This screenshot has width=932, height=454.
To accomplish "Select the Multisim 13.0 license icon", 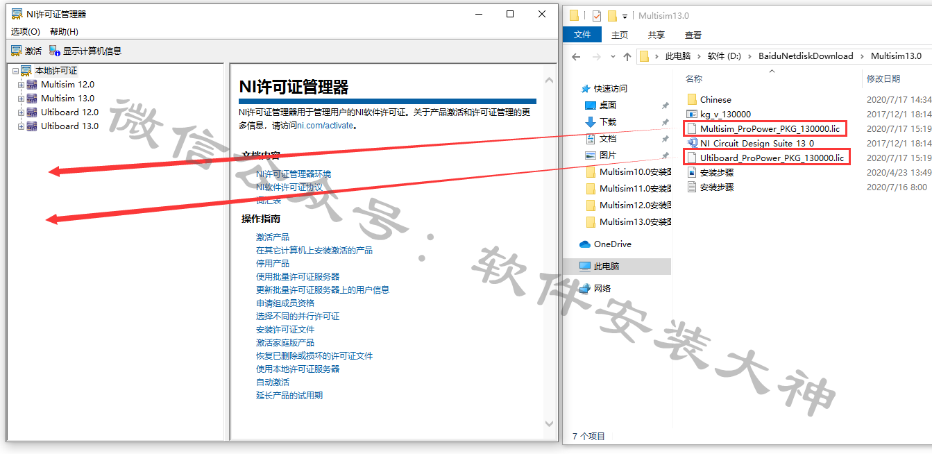I will tap(32, 99).
